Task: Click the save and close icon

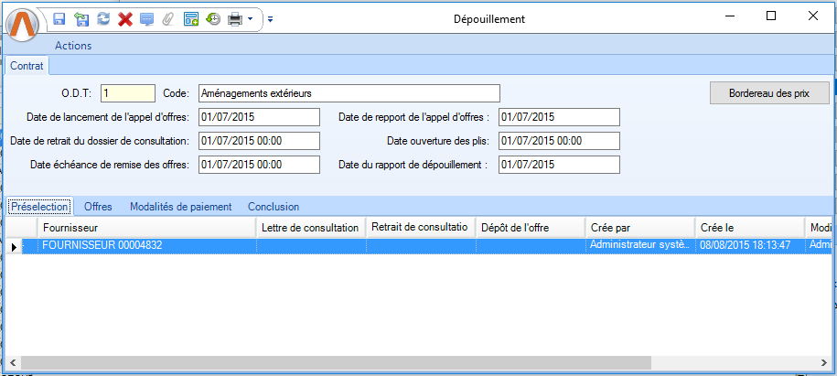Action: pyautogui.click(x=81, y=18)
